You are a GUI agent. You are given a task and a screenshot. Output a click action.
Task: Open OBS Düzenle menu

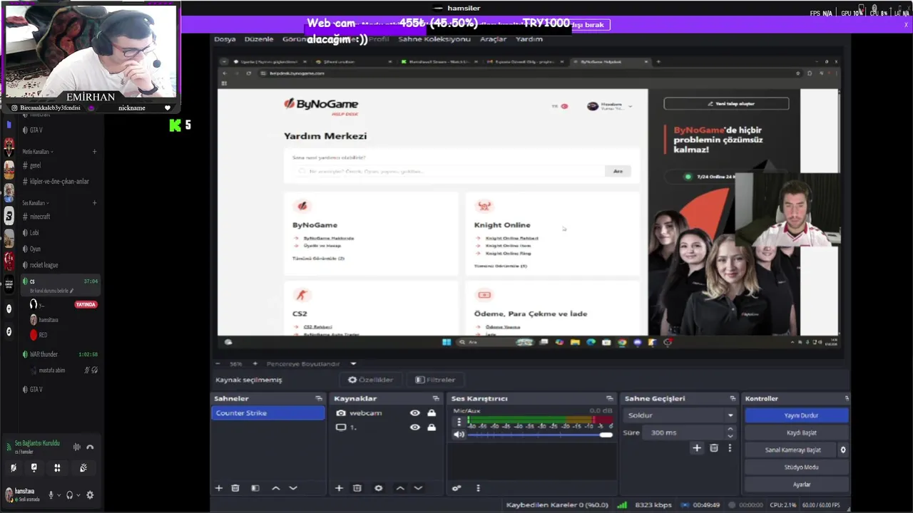(x=259, y=39)
